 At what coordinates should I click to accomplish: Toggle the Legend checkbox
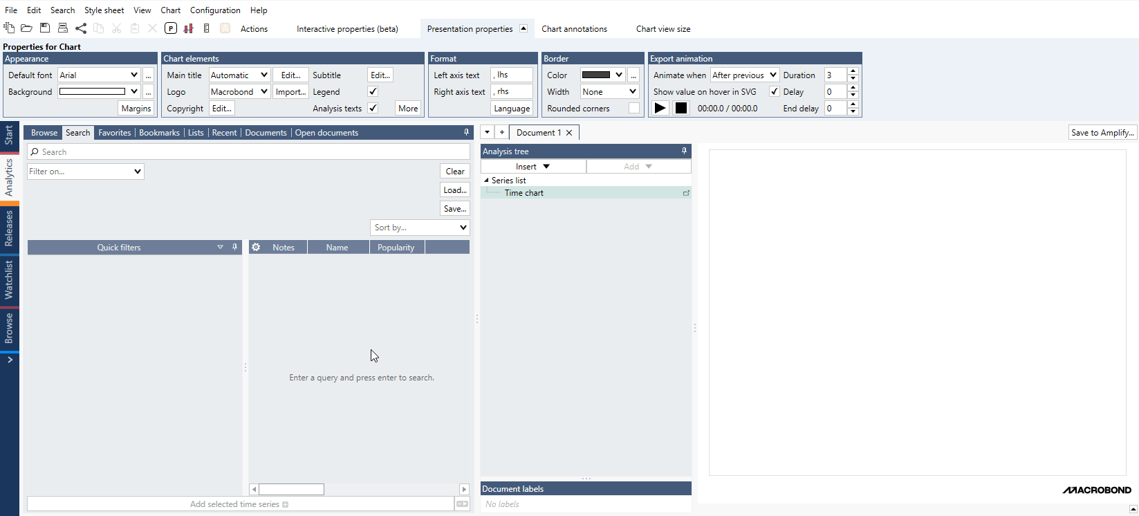tap(373, 91)
